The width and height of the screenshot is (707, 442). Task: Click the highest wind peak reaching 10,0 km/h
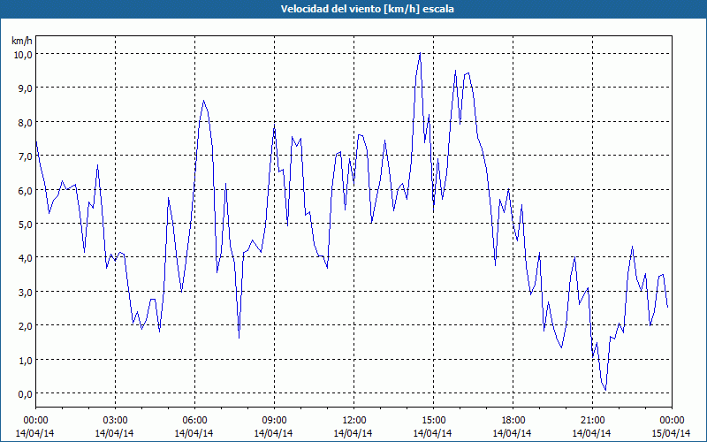click(420, 54)
